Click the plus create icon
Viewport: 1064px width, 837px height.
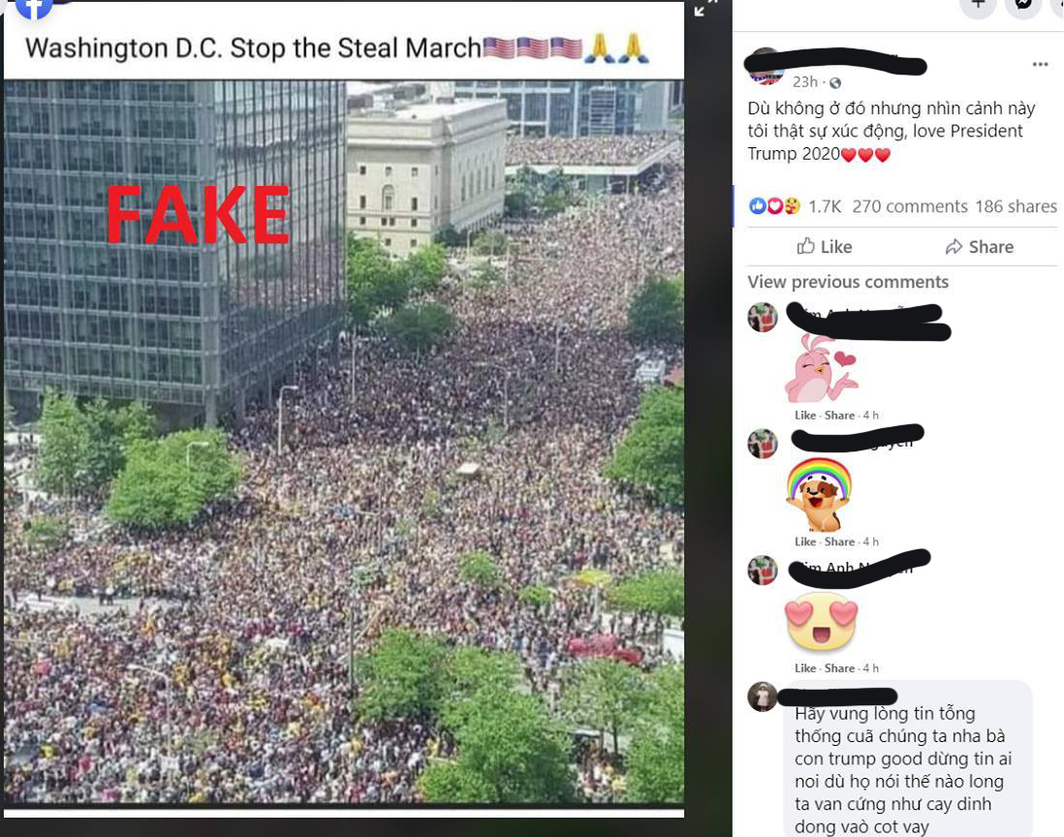point(978,6)
